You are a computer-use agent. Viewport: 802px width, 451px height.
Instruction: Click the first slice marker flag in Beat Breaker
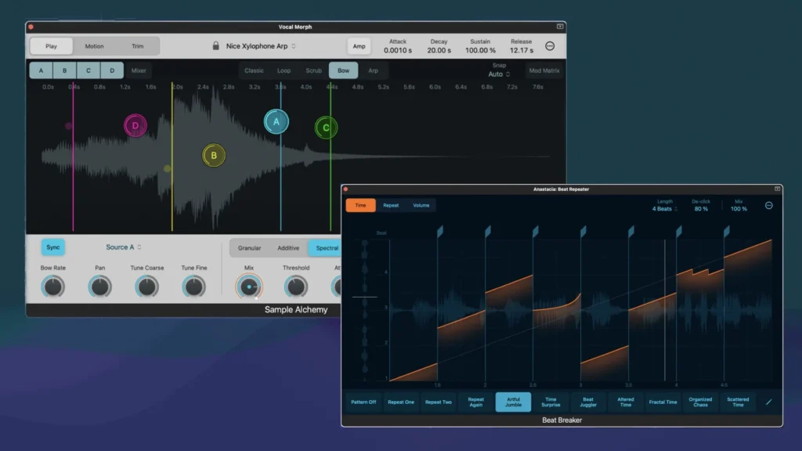pyautogui.click(x=440, y=231)
